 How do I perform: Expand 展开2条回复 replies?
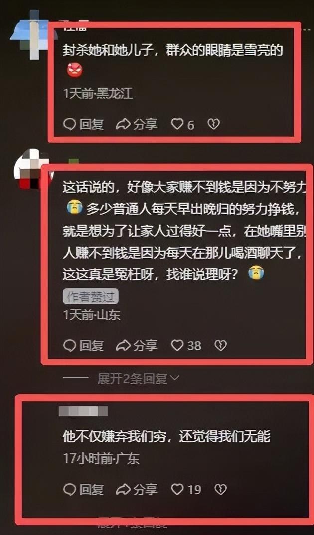tap(132, 378)
